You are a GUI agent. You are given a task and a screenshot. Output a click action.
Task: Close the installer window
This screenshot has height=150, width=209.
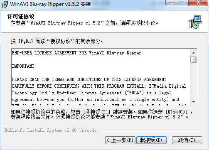pyautogui.click(x=198, y=3)
